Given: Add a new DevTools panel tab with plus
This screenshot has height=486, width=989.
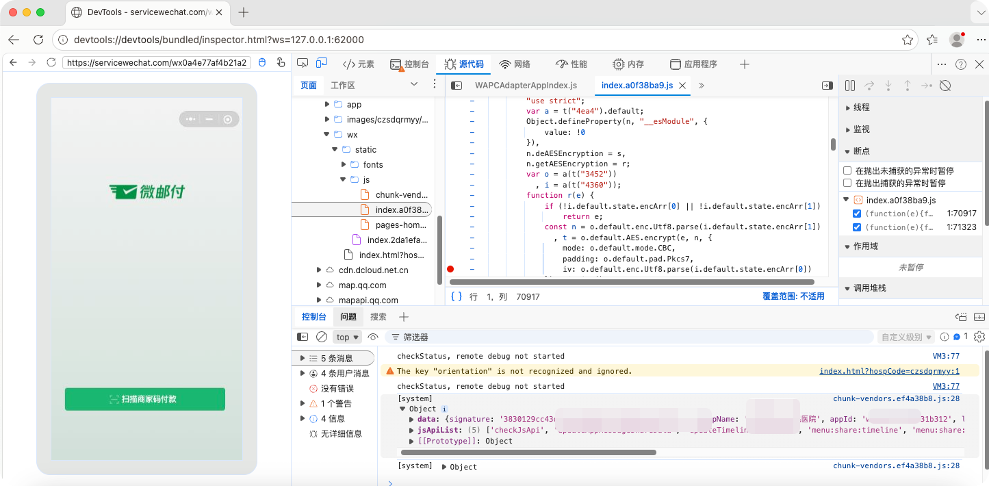Looking at the screenshot, I should pyautogui.click(x=745, y=64).
